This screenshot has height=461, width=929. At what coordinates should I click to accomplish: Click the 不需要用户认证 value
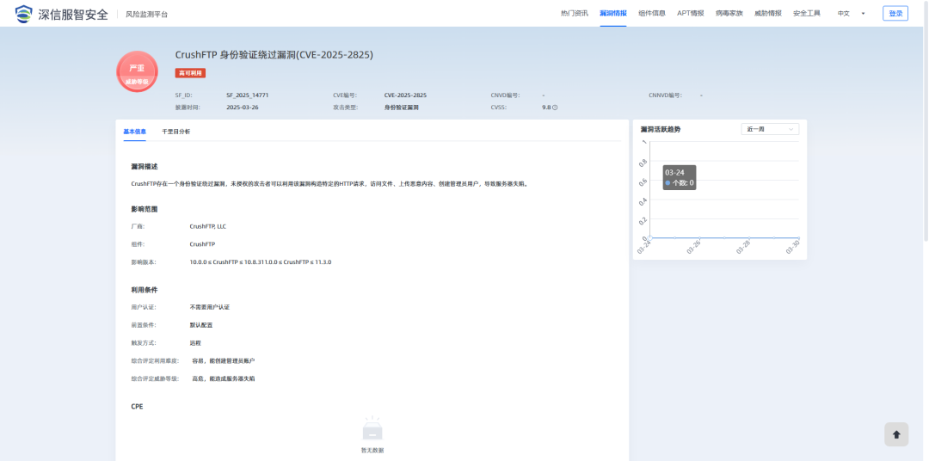(209, 307)
